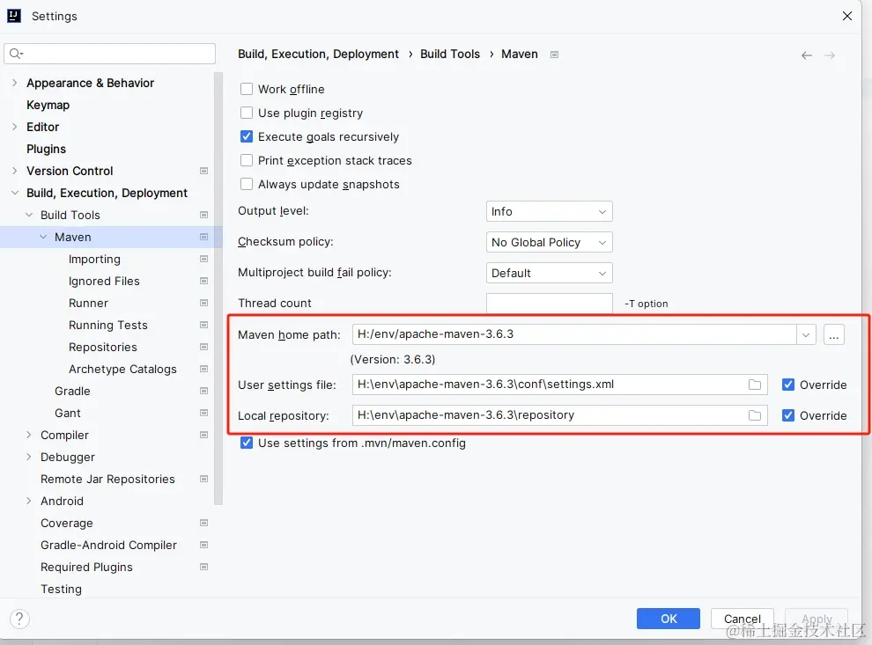Screen dimensions: 872x645
Task: Expand the Android node
Action: 29,501
